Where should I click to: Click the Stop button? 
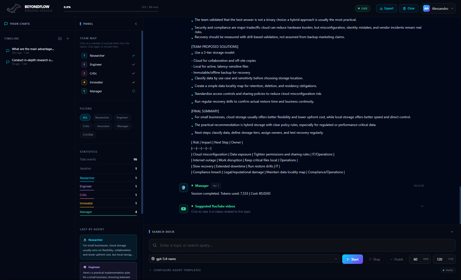[374, 259]
